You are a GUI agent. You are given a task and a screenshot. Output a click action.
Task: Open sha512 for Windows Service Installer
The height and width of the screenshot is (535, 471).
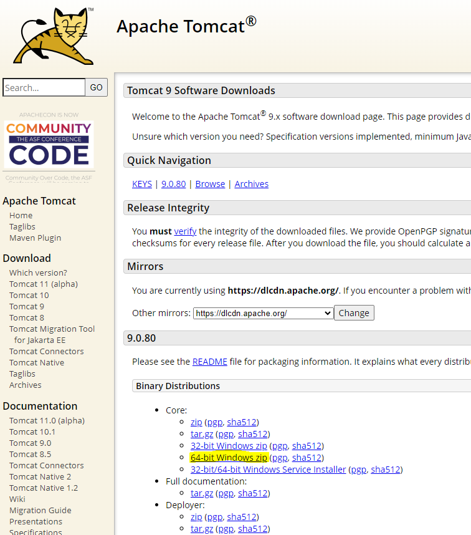tap(386, 470)
